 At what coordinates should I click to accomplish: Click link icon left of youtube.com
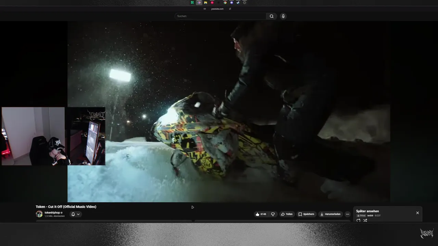pos(205,9)
